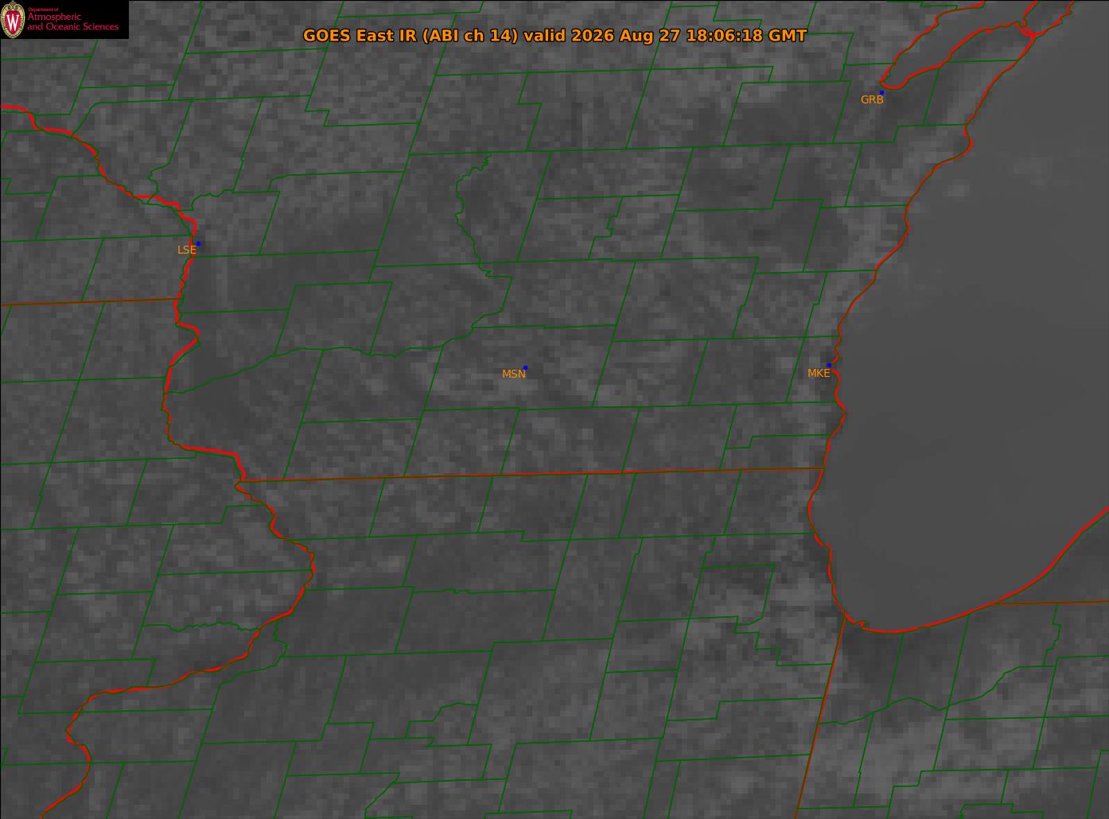
Task: Select the blue GRB station dot
Action: pyautogui.click(x=881, y=92)
